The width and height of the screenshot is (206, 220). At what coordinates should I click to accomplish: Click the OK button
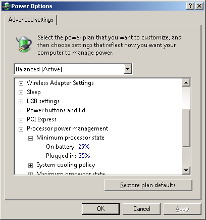tap(100, 209)
